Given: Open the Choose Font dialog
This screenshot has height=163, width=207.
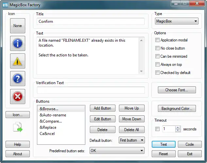Looking at the screenshot, I should [177, 90].
